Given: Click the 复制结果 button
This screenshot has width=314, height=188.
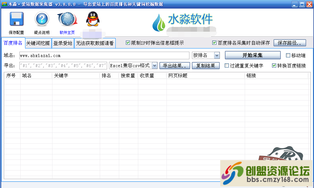Looking at the screenshot, I should pos(206,66).
